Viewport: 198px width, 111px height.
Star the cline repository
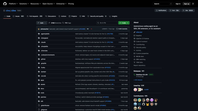pyautogui.click(x=188, y=10)
